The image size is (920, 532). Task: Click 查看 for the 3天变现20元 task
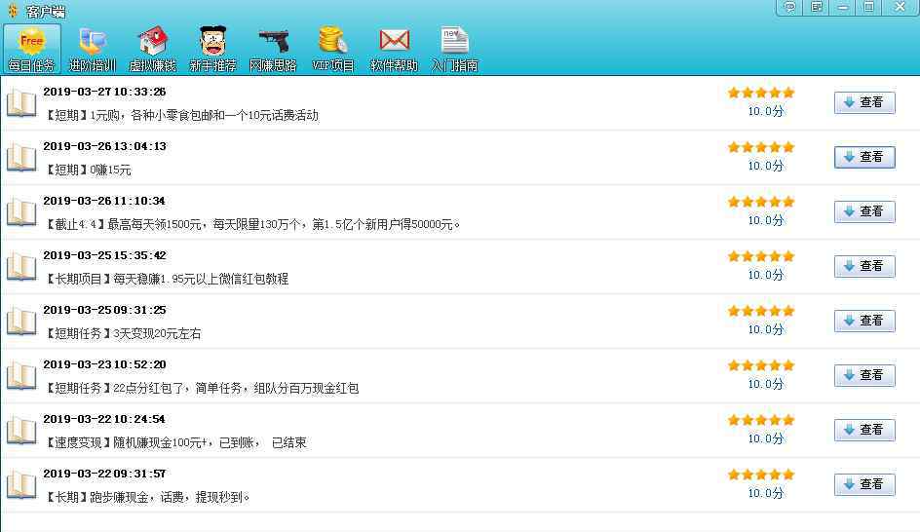864,321
